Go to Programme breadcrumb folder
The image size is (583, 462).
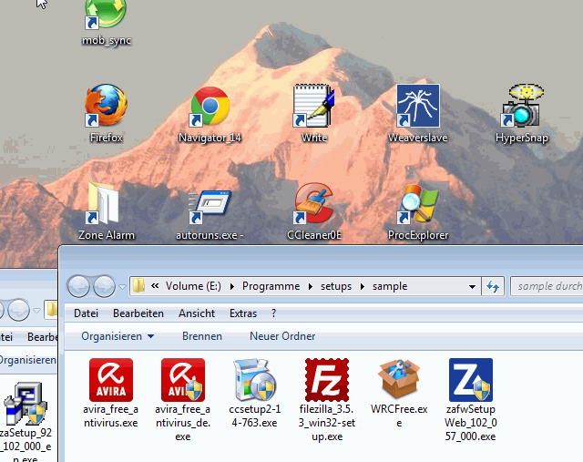(x=271, y=286)
